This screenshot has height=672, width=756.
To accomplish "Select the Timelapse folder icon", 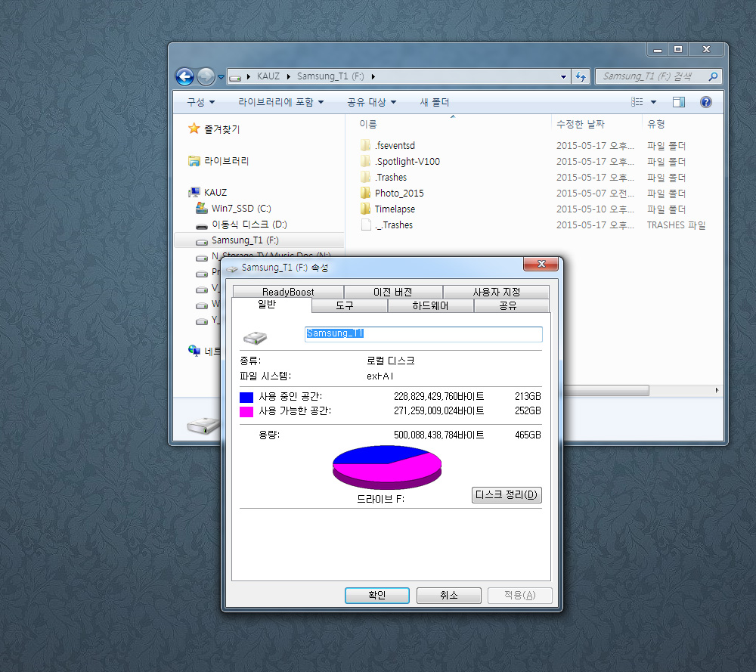I will click(366, 209).
